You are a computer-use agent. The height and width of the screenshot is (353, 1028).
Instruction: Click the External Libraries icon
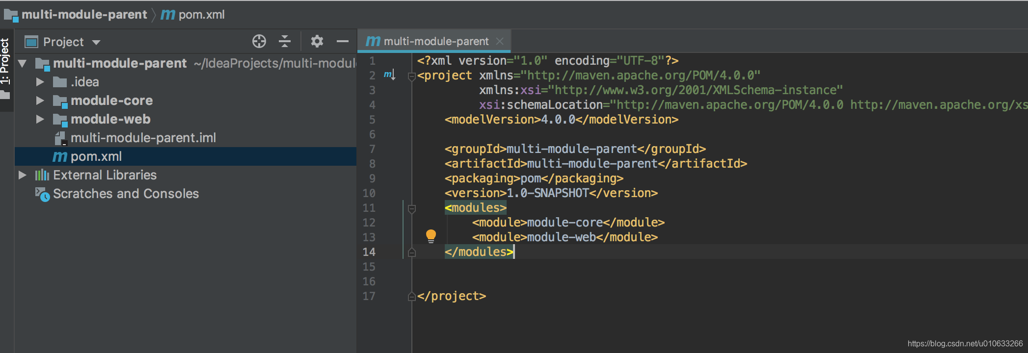42,175
